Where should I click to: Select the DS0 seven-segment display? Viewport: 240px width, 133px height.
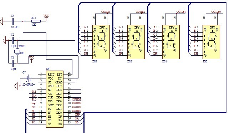(x=211, y=42)
